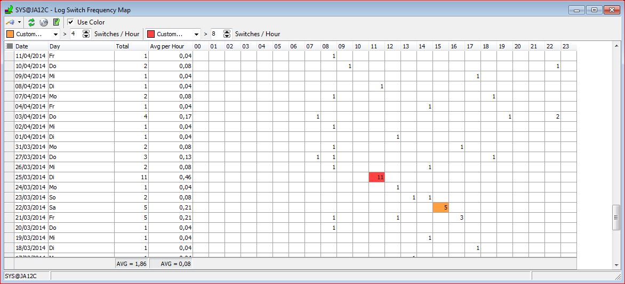The height and width of the screenshot is (284, 625).
Task: Select the red cell showing 11 switches
Action: click(376, 178)
